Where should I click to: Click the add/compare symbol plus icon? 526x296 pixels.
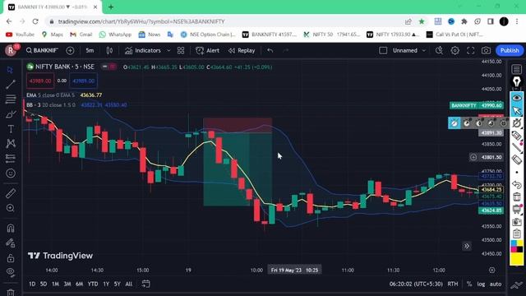(70, 50)
